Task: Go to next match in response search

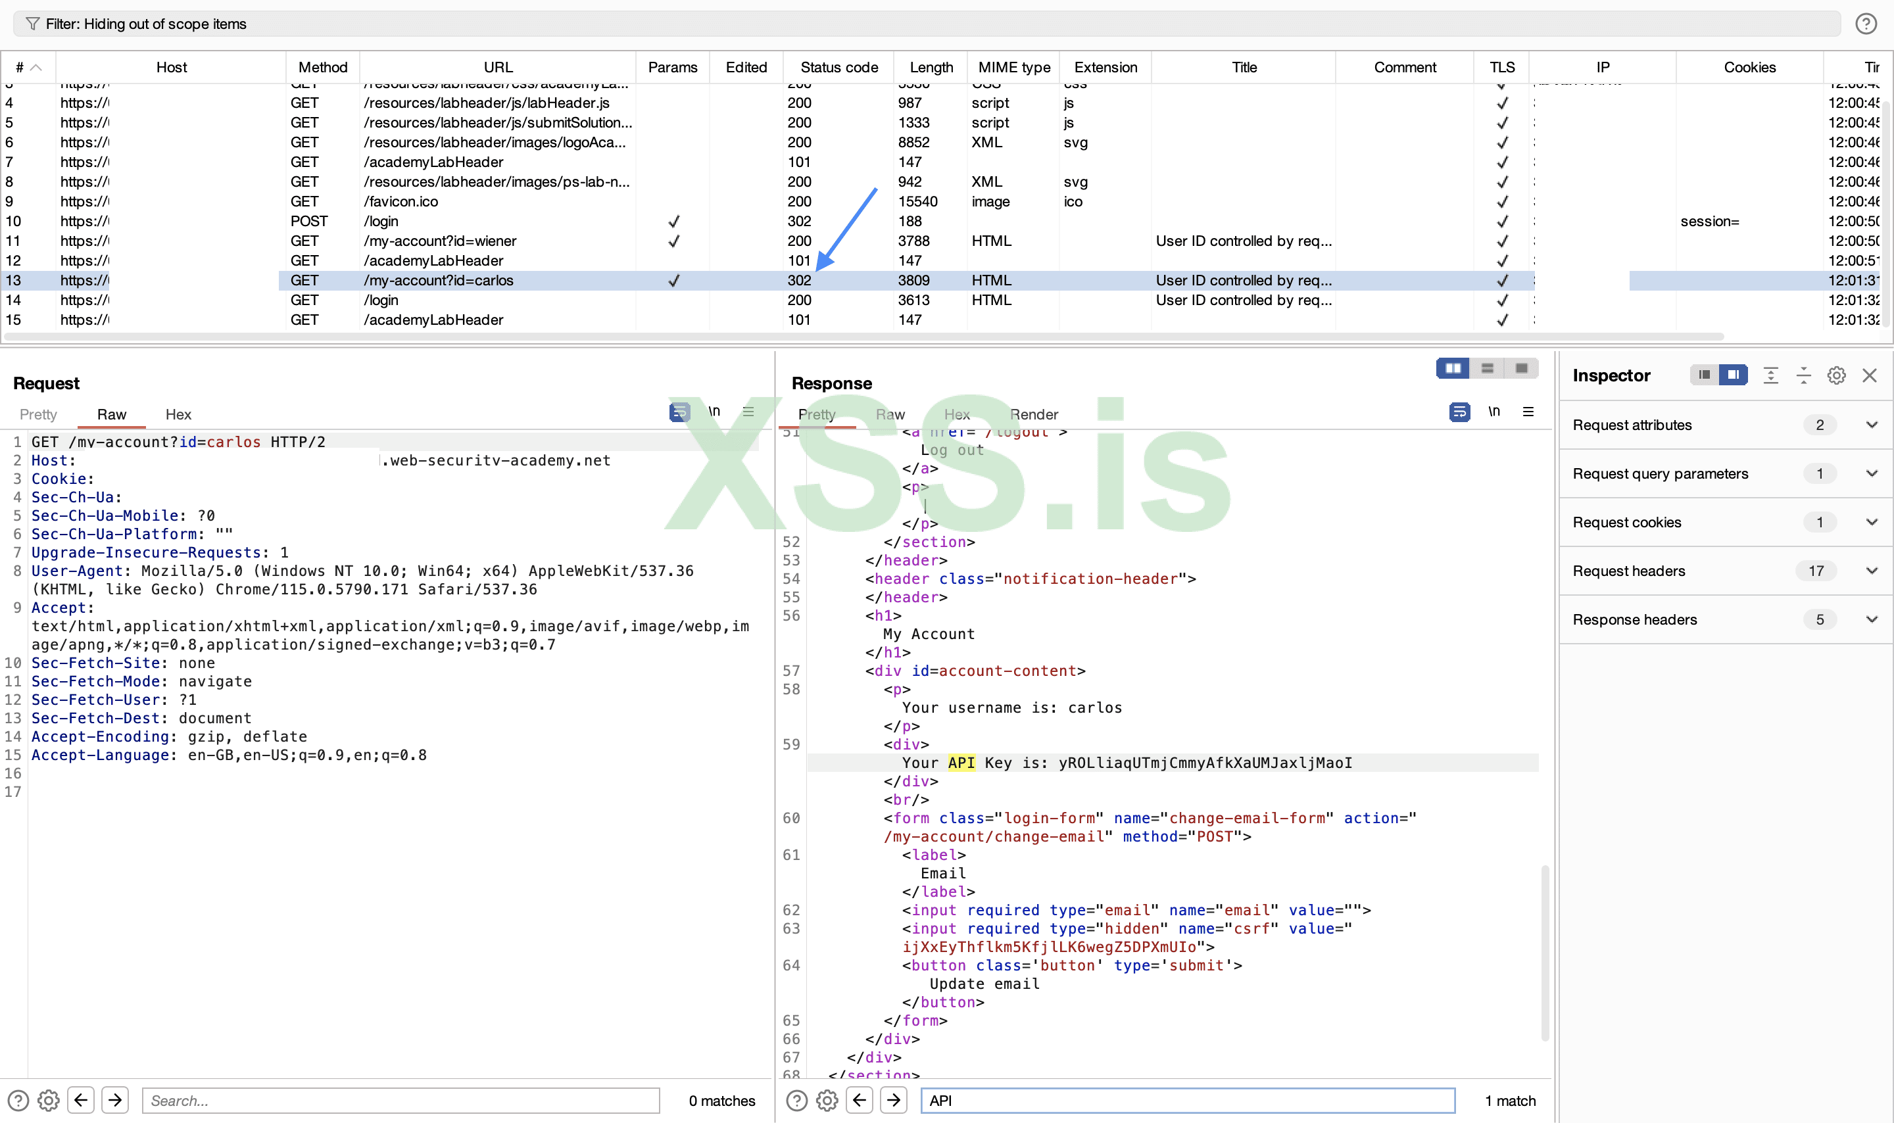Action: tap(893, 1100)
